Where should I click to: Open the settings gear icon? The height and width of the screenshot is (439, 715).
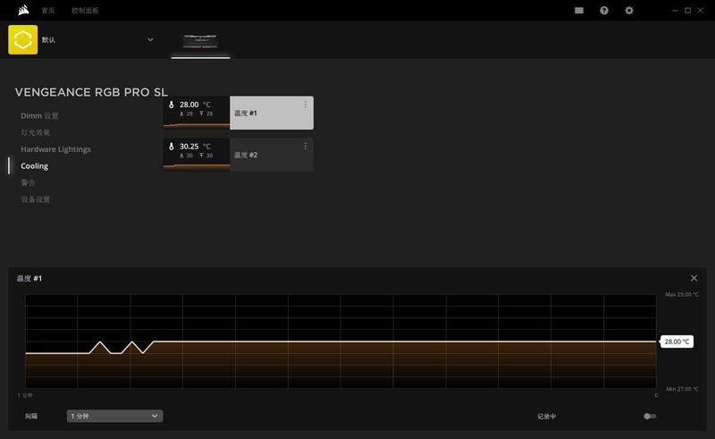(629, 11)
